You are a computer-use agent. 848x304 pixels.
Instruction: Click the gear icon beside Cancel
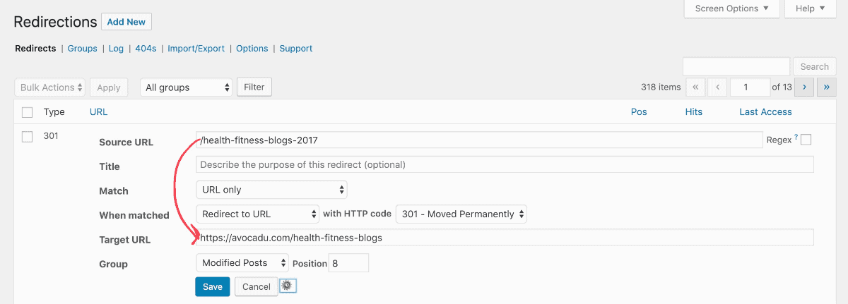(x=288, y=286)
